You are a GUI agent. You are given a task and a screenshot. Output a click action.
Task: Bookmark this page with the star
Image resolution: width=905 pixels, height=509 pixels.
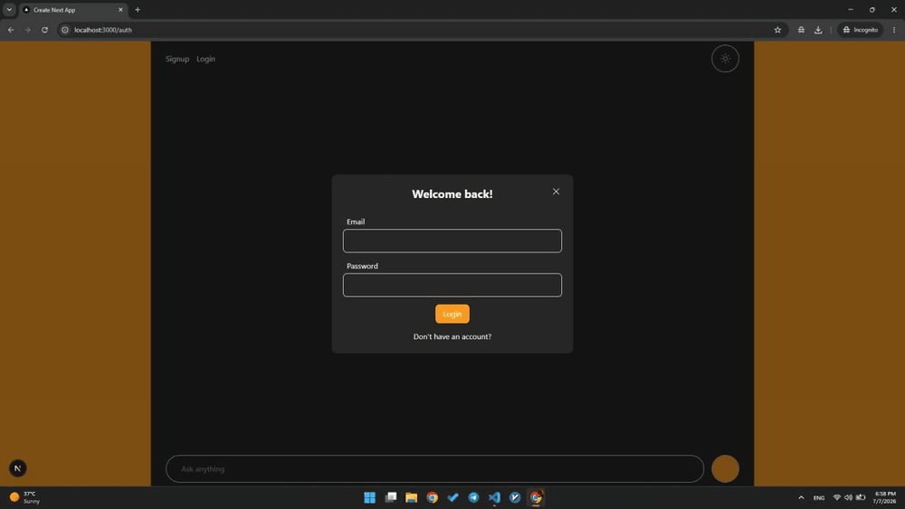pos(777,30)
